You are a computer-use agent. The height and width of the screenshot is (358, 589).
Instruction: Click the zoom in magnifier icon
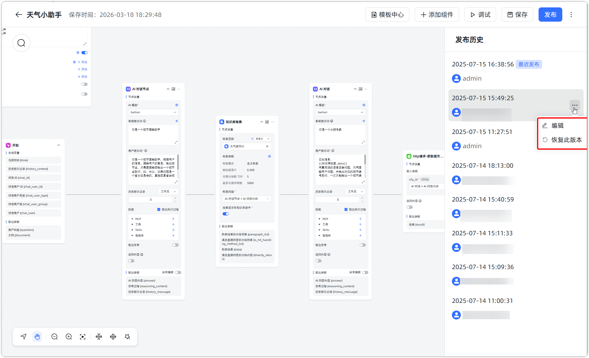click(69, 337)
